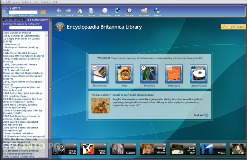This screenshot has width=247, height=160.
Task: Open the Dictionaries tile in Welcome panel
Action: [x=100, y=74]
